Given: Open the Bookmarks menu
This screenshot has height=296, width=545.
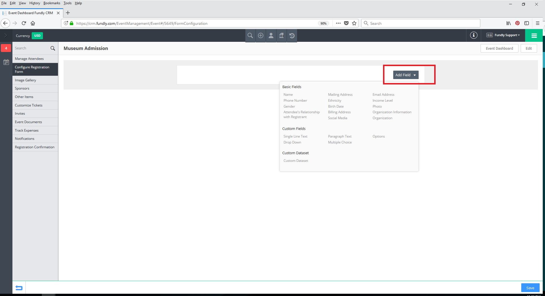Looking at the screenshot, I should point(52,3).
